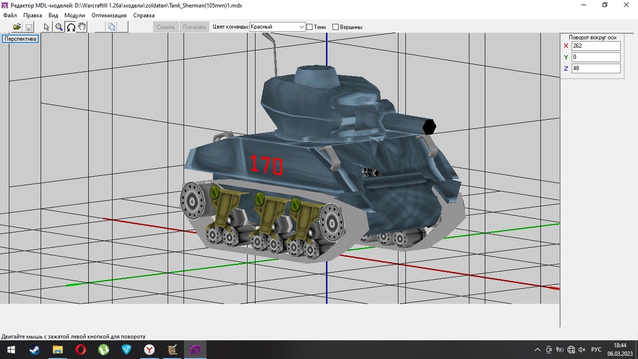Click the Показать button
This screenshot has width=638, height=359.
[x=194, y=27]
